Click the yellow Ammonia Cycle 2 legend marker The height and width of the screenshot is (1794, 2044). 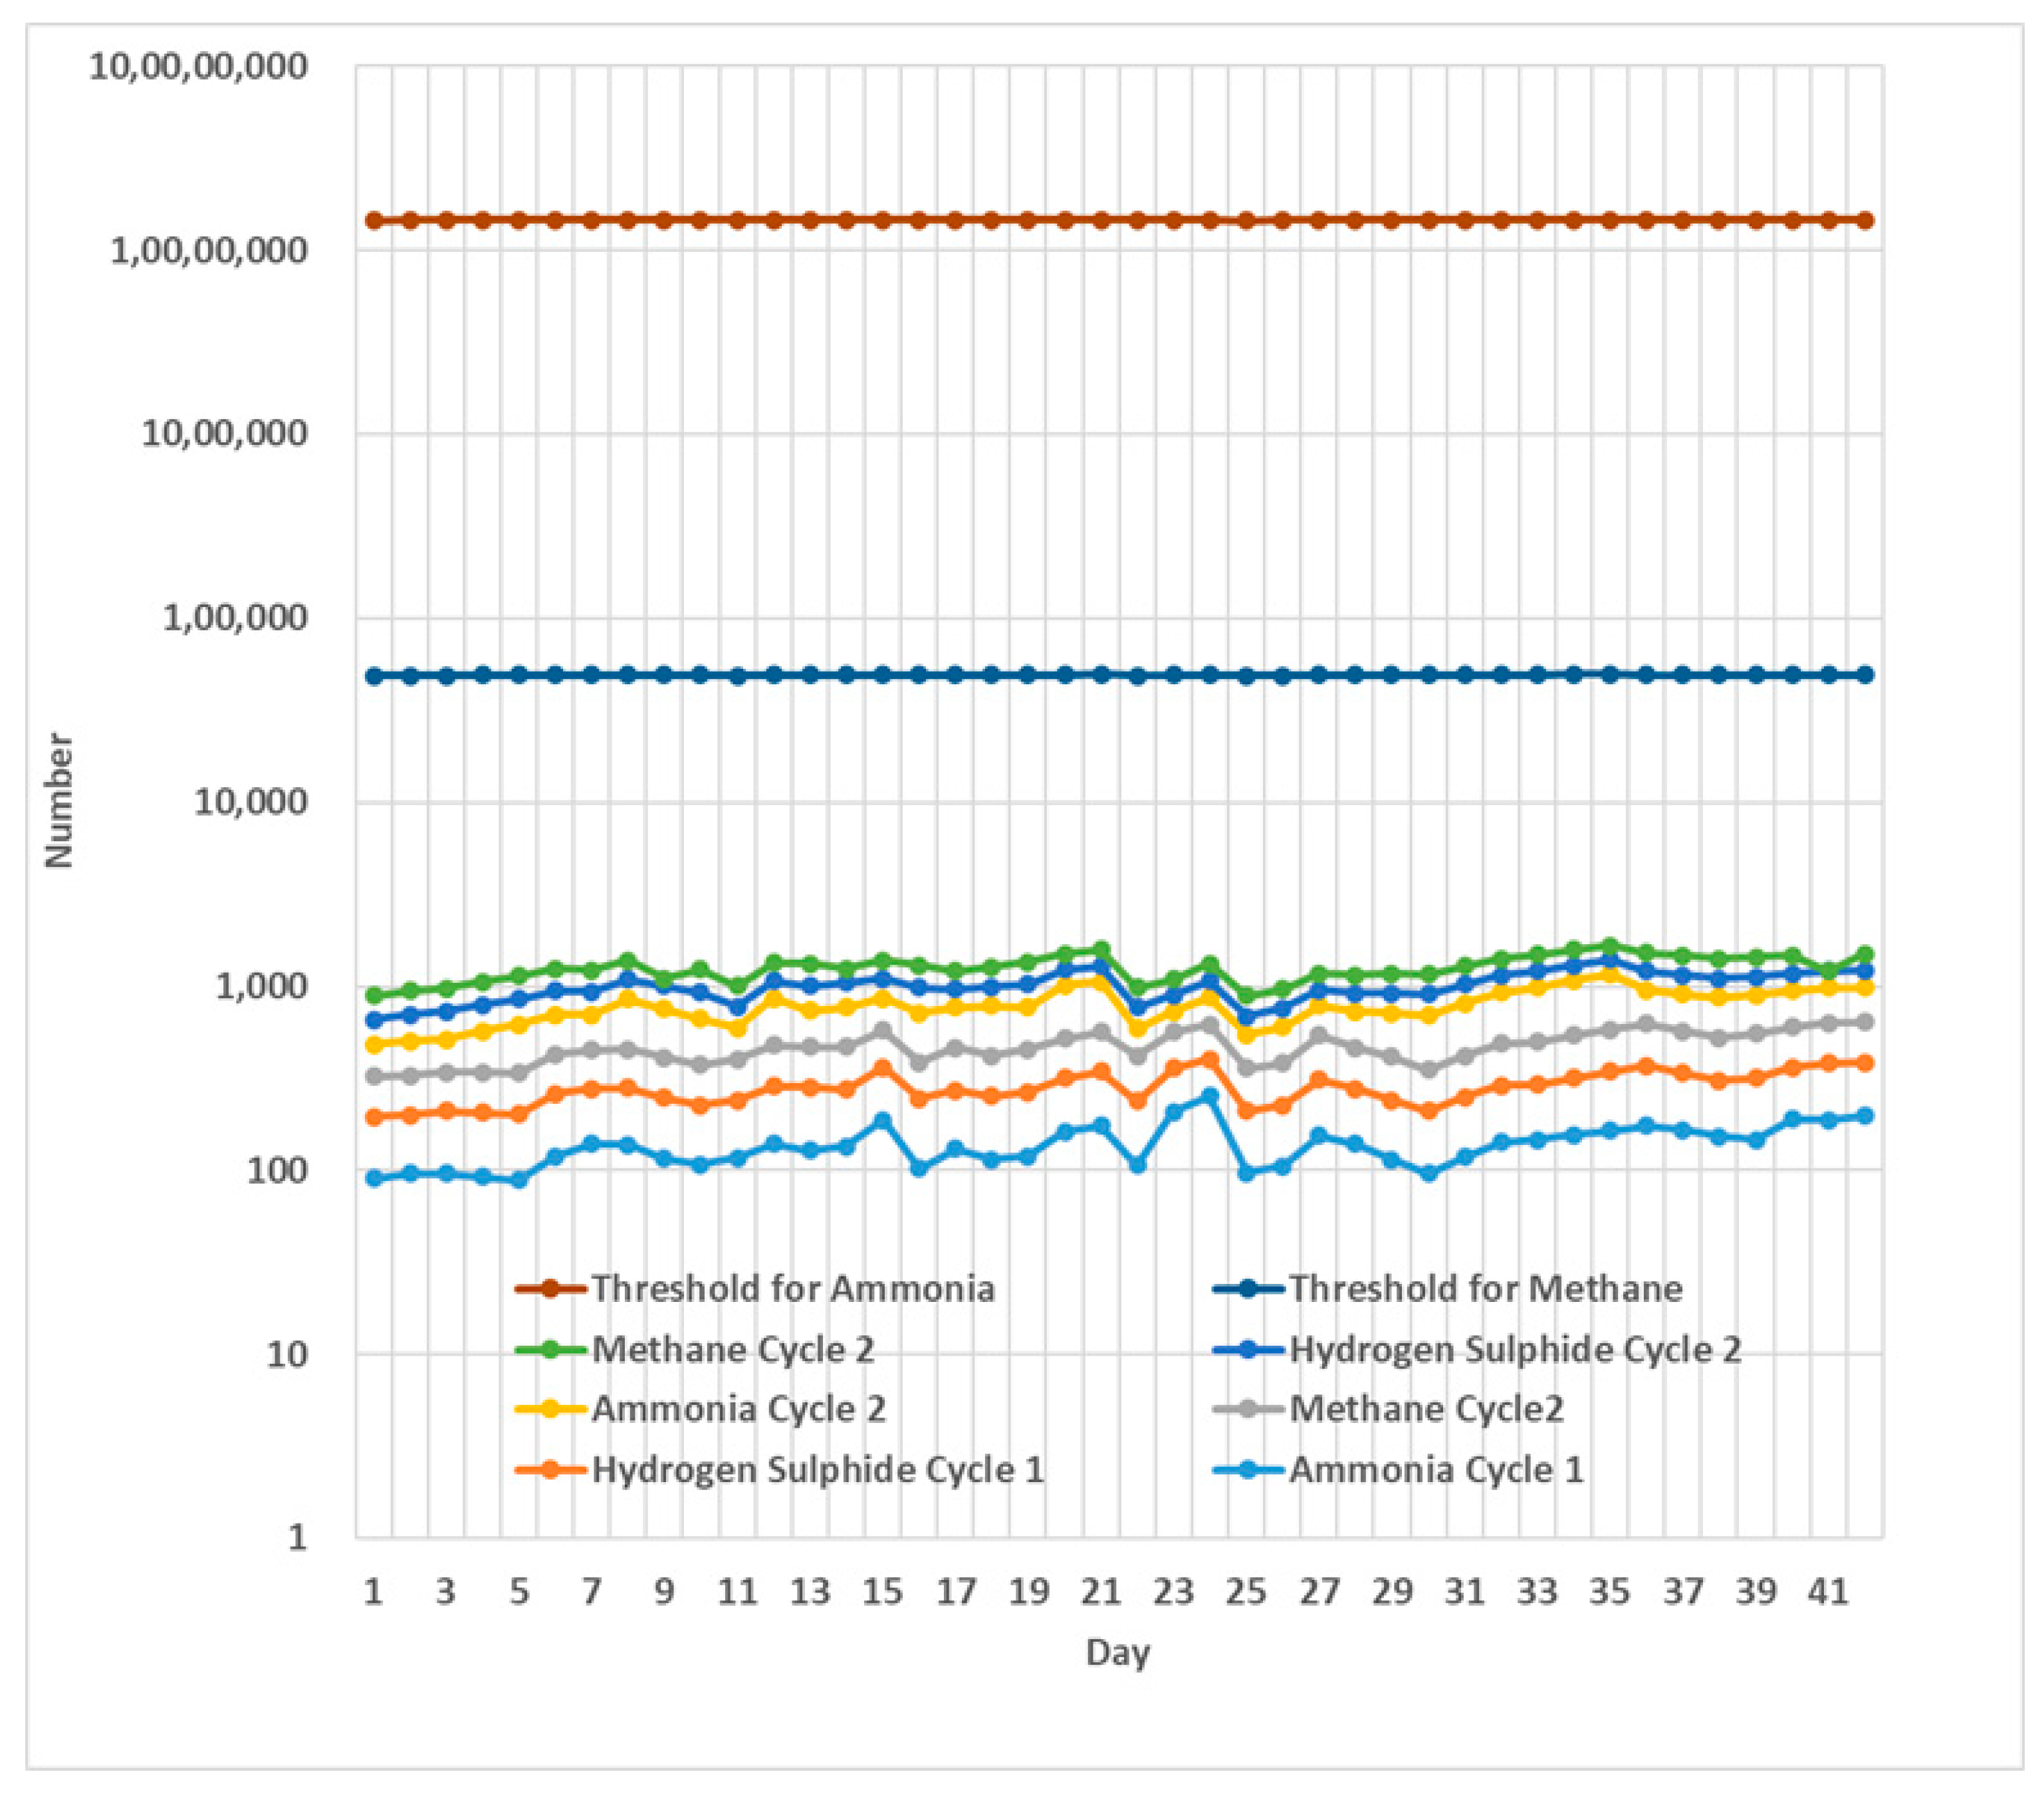point(549,1409)
